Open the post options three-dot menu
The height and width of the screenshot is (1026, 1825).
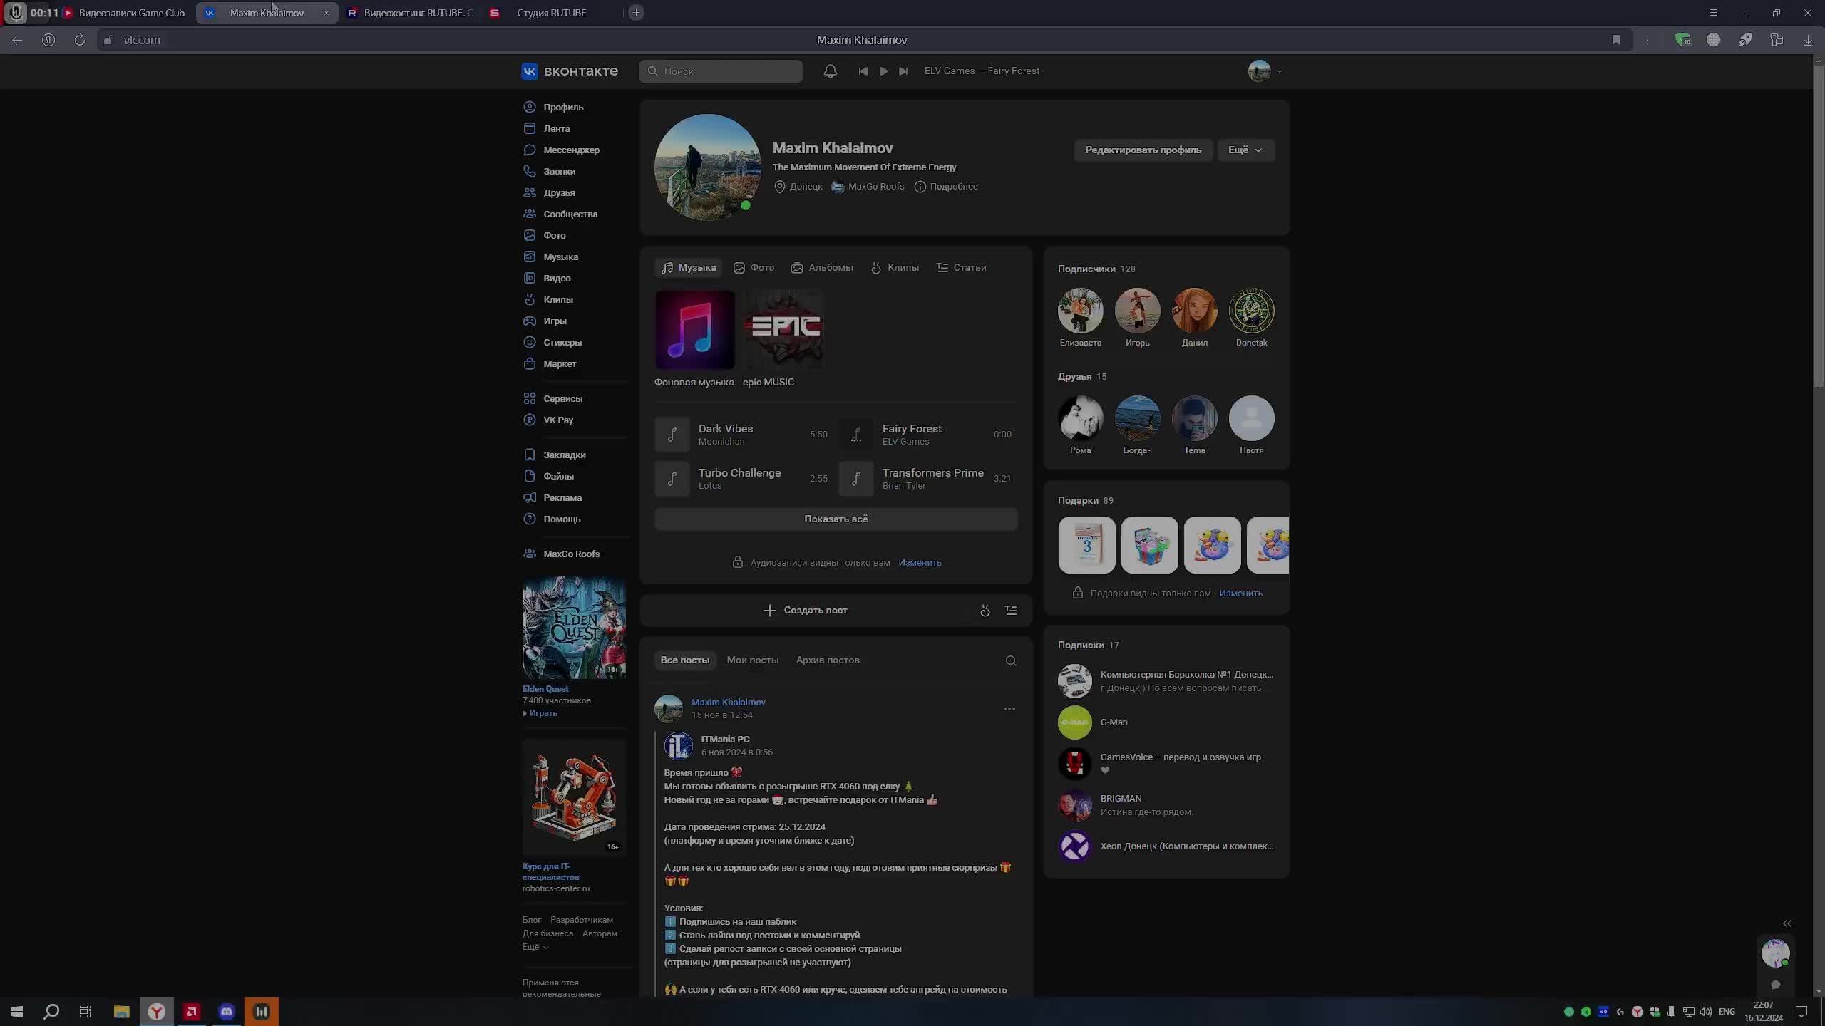click(1009, 709)
